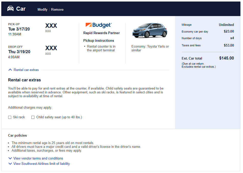Click the pick-up date Tue 3/17/20

point(19,29)
